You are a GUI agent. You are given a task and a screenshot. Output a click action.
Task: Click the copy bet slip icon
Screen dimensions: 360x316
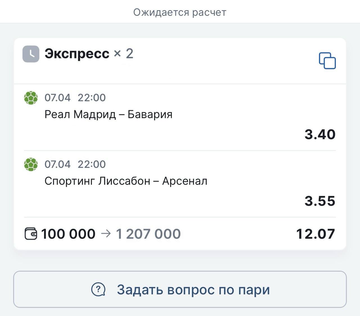click(327, 61)
